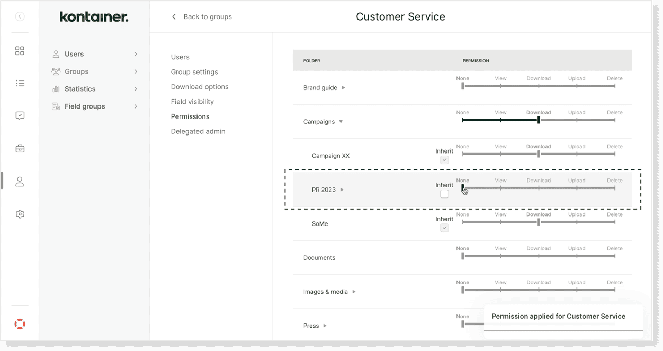Expand the PR 2023 subfolder
Viewport: 663px width, 351px height.
click(342, 190)
